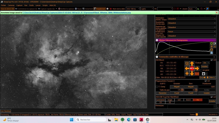Click the spiral search icon in mount controls
The image size is (219, 123).
[x=187, y=63]
